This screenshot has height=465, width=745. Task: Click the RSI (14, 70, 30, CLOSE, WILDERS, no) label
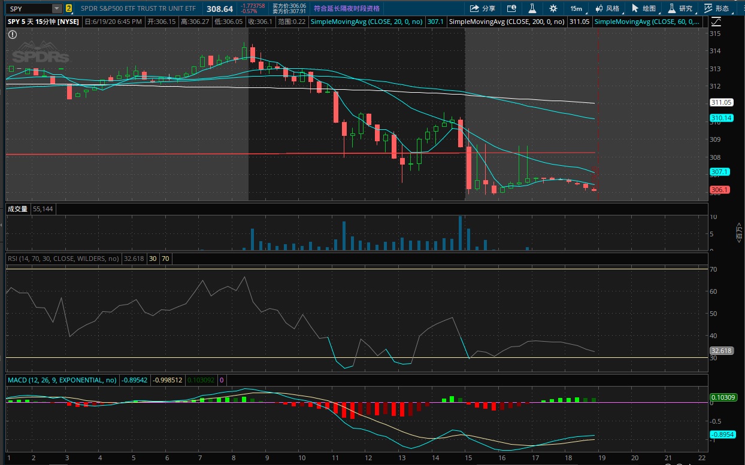coord(63,259)
